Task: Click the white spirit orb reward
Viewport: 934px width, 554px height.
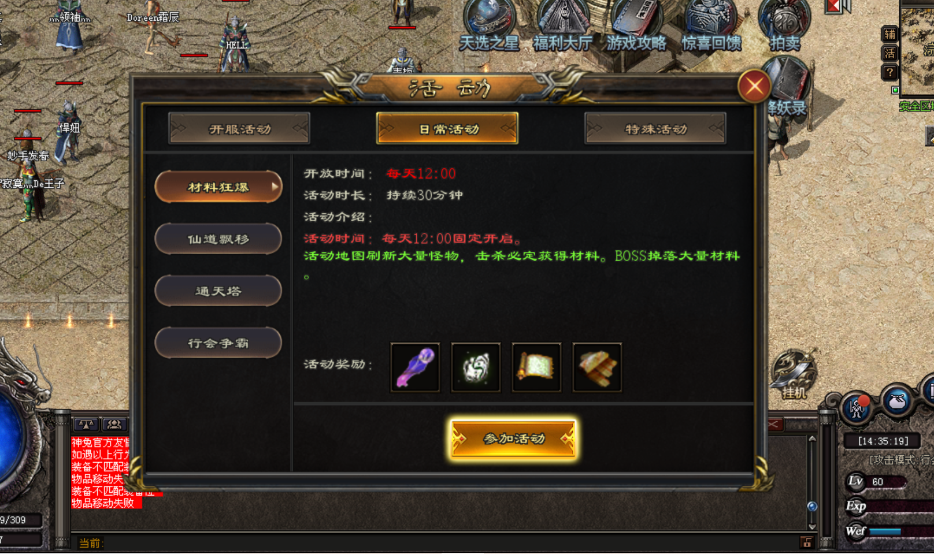Action: pyautogui.click(x=476, y=367)
